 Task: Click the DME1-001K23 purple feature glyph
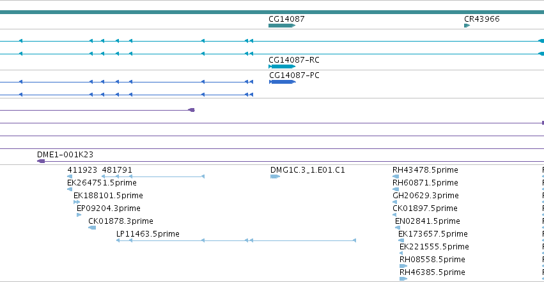coord(41,161)
